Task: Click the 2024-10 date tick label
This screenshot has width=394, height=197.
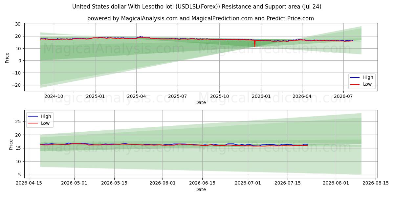Action: (54, 96)
